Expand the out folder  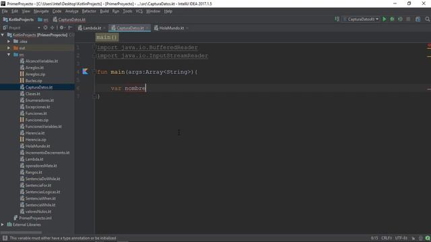point(9,48)
